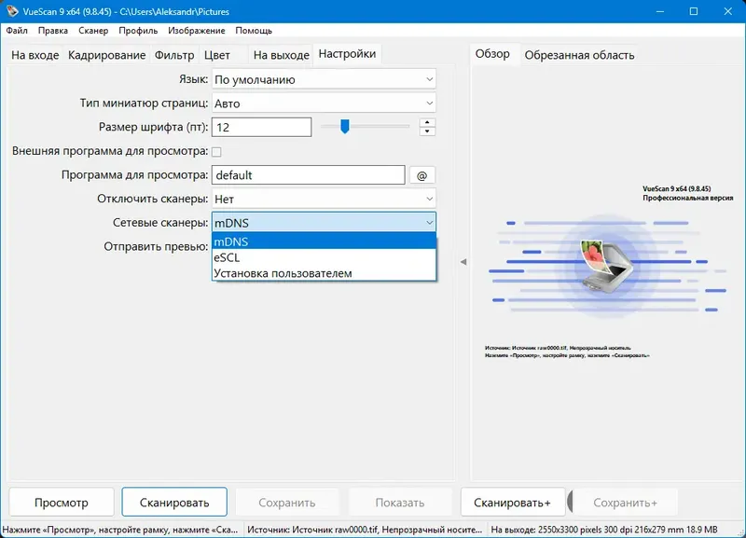746x538 pixels.
Task: Click the VueScan icon in the title bar
Action: [12, 11]
